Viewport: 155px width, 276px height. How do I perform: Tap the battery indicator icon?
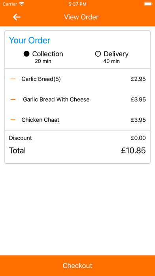(148, 4)
